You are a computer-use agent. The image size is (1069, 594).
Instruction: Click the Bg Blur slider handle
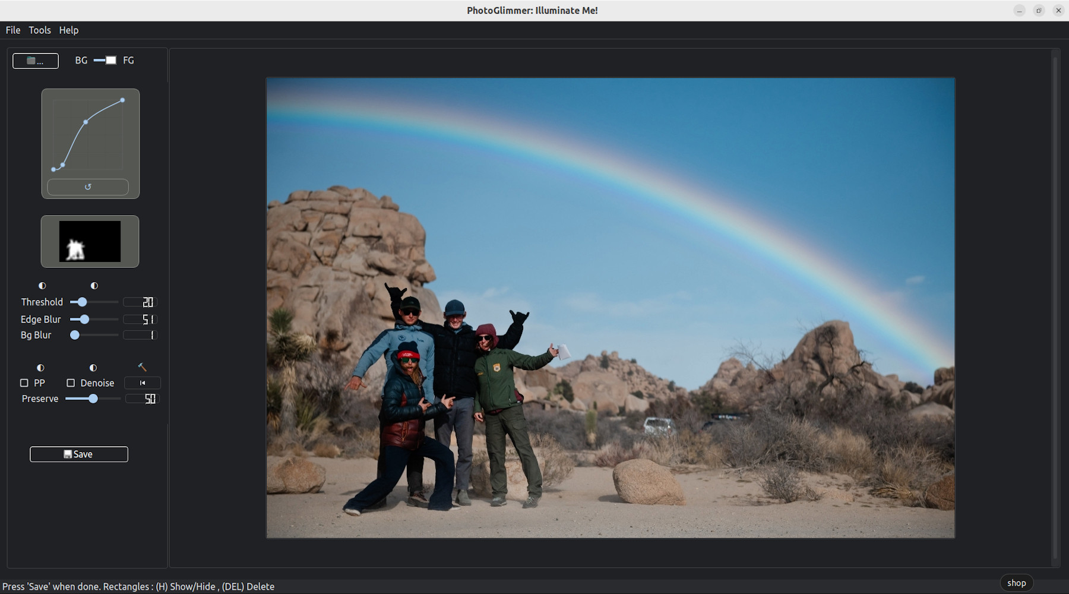pyautogui.click(x=75, y=335)
